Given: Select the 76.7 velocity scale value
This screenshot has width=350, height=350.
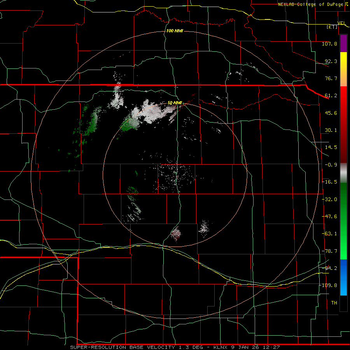Looking at the screenshot, I should coord(331,78).
